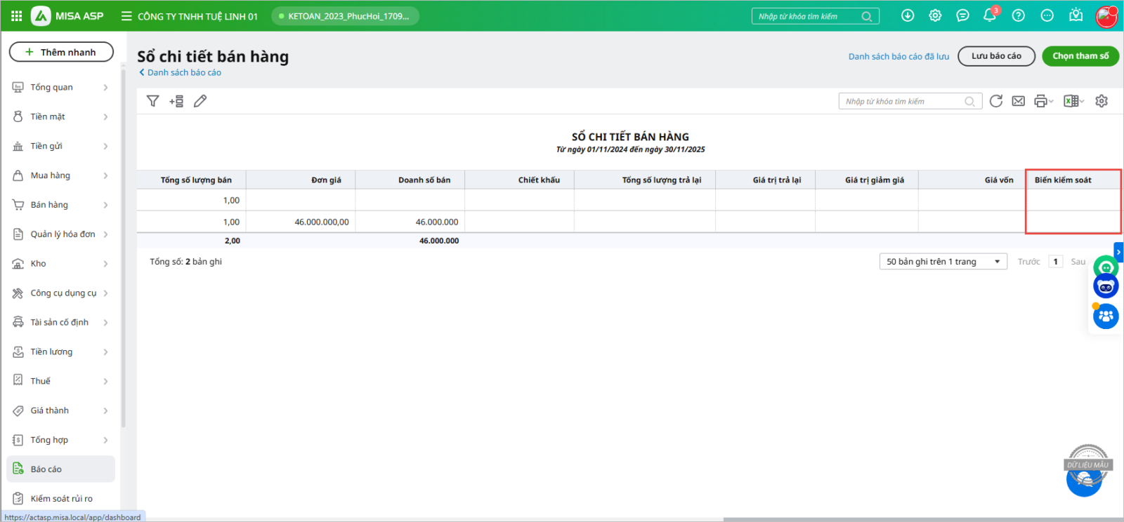Click the Lưu báo cáo button
Image resolution: width=1124 pixels, height=522 pixels.
point(996,56)
